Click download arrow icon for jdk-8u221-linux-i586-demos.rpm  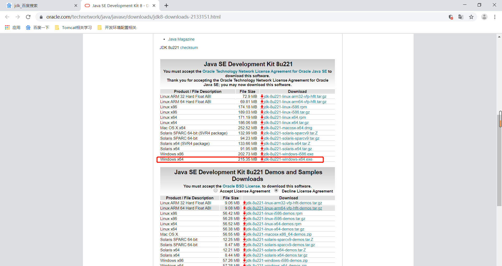tap(244, 213)
